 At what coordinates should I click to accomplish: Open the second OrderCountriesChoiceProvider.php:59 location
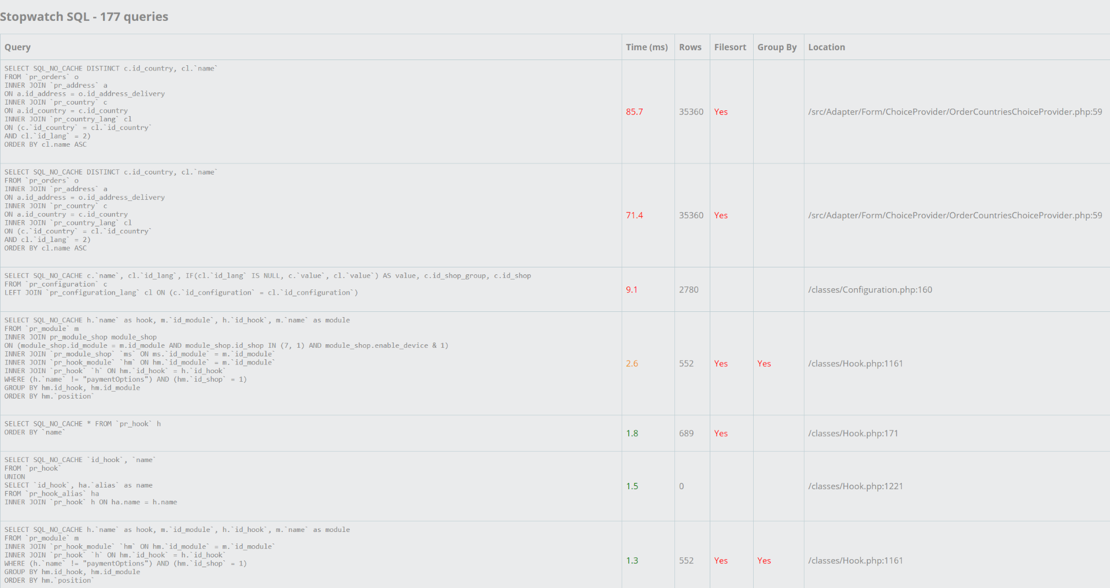click(955, 215)
